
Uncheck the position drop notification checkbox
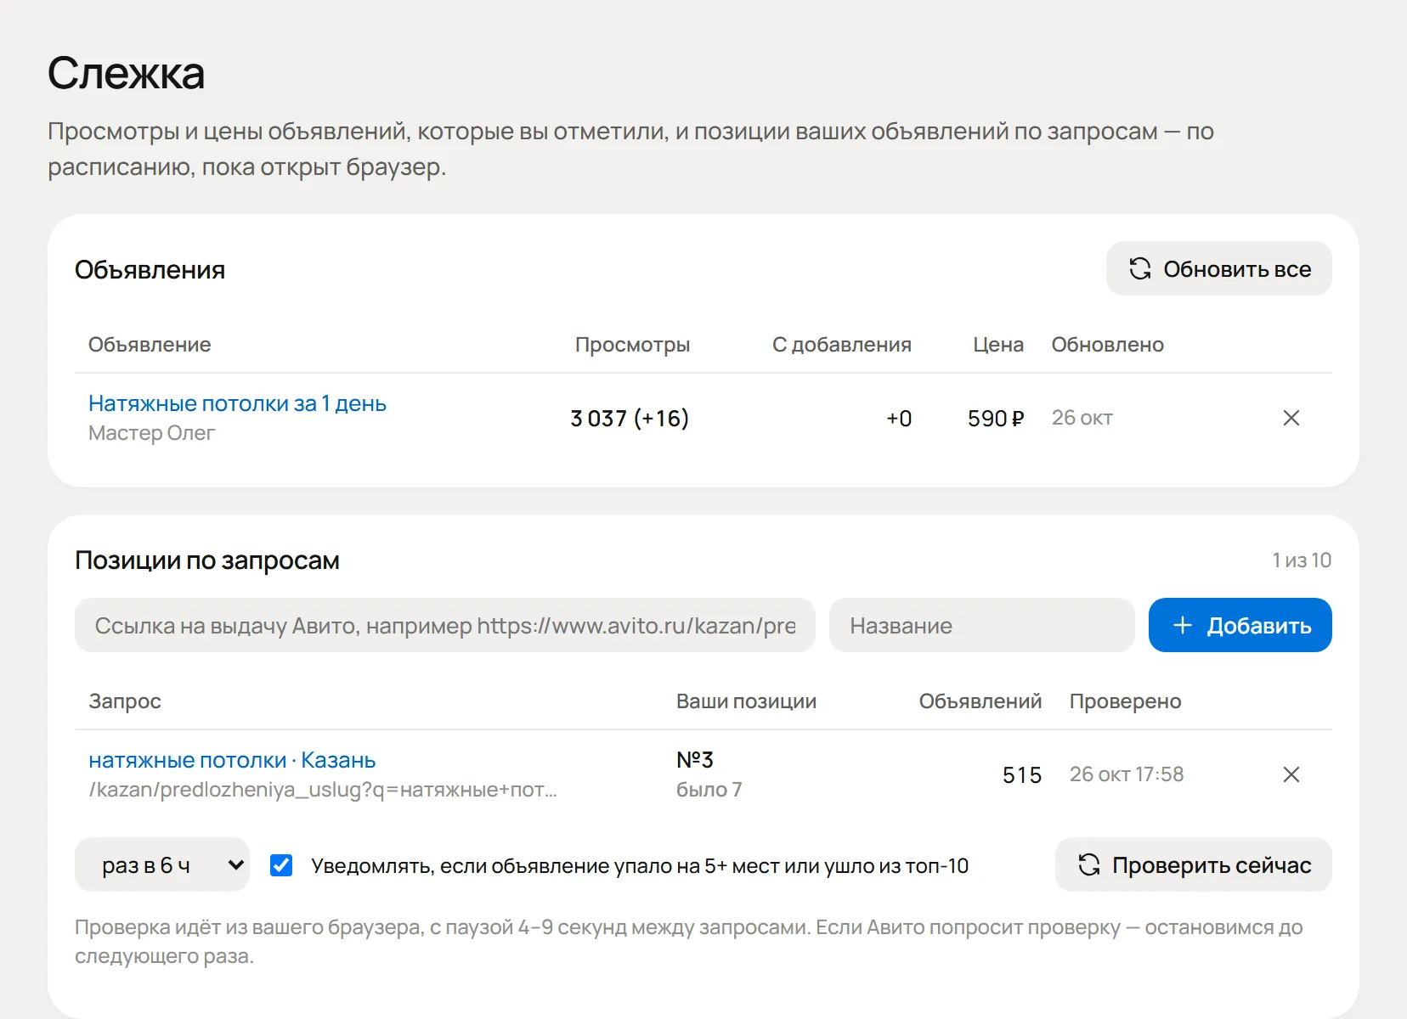(x=281, y=865)
